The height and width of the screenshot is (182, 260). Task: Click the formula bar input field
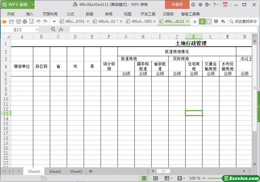tap(160, 29)
